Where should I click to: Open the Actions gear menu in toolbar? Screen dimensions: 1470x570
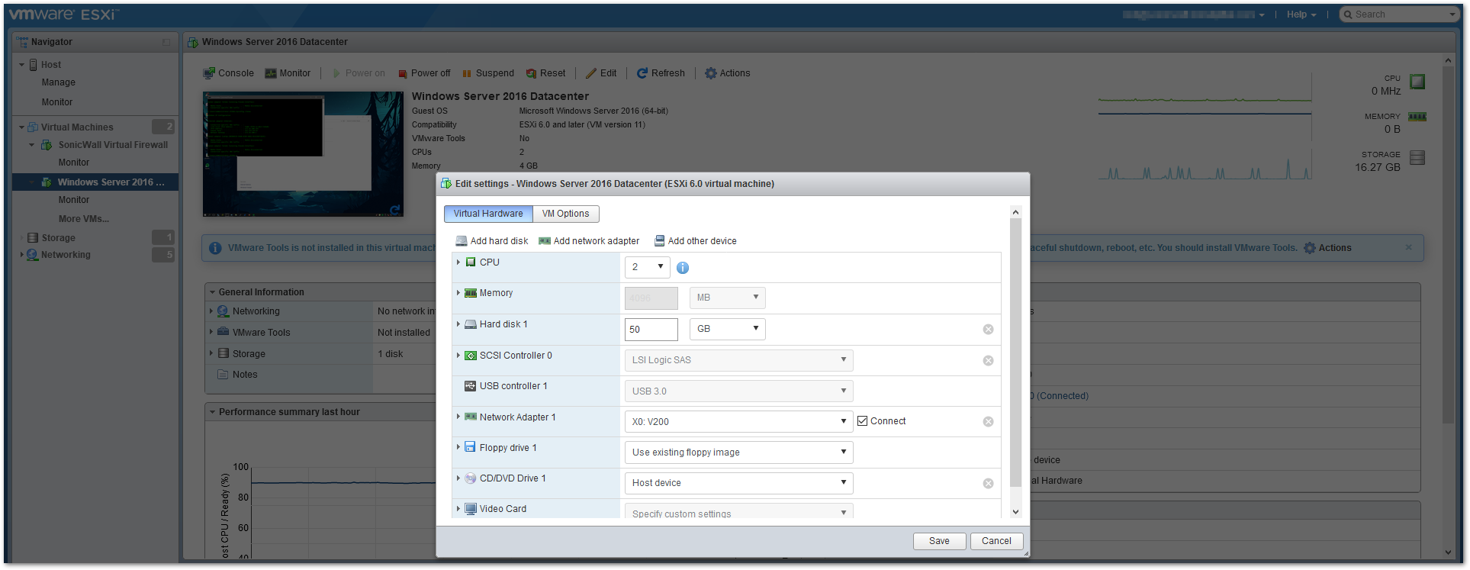[x=727, y=73]
